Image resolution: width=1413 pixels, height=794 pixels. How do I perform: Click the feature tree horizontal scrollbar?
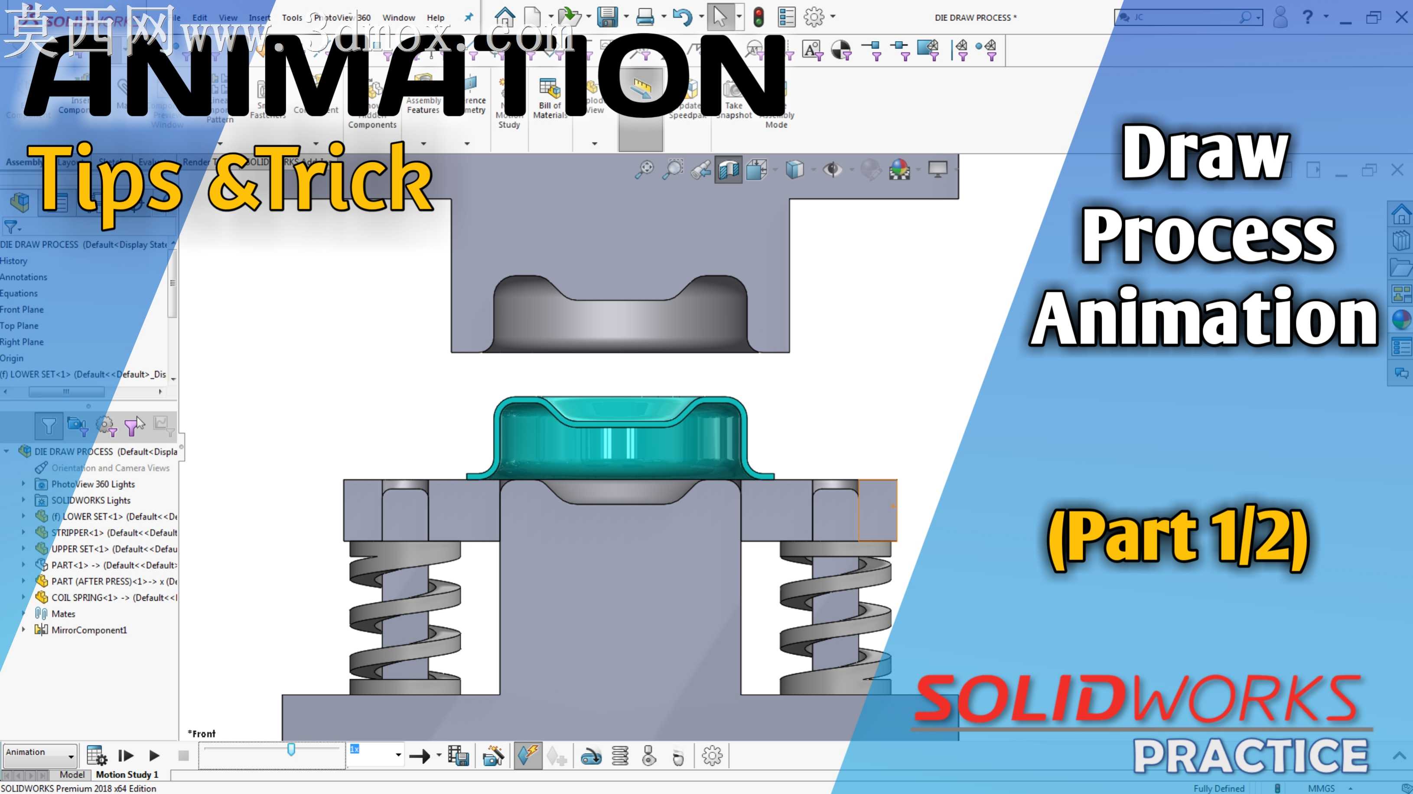click(66, 392)
